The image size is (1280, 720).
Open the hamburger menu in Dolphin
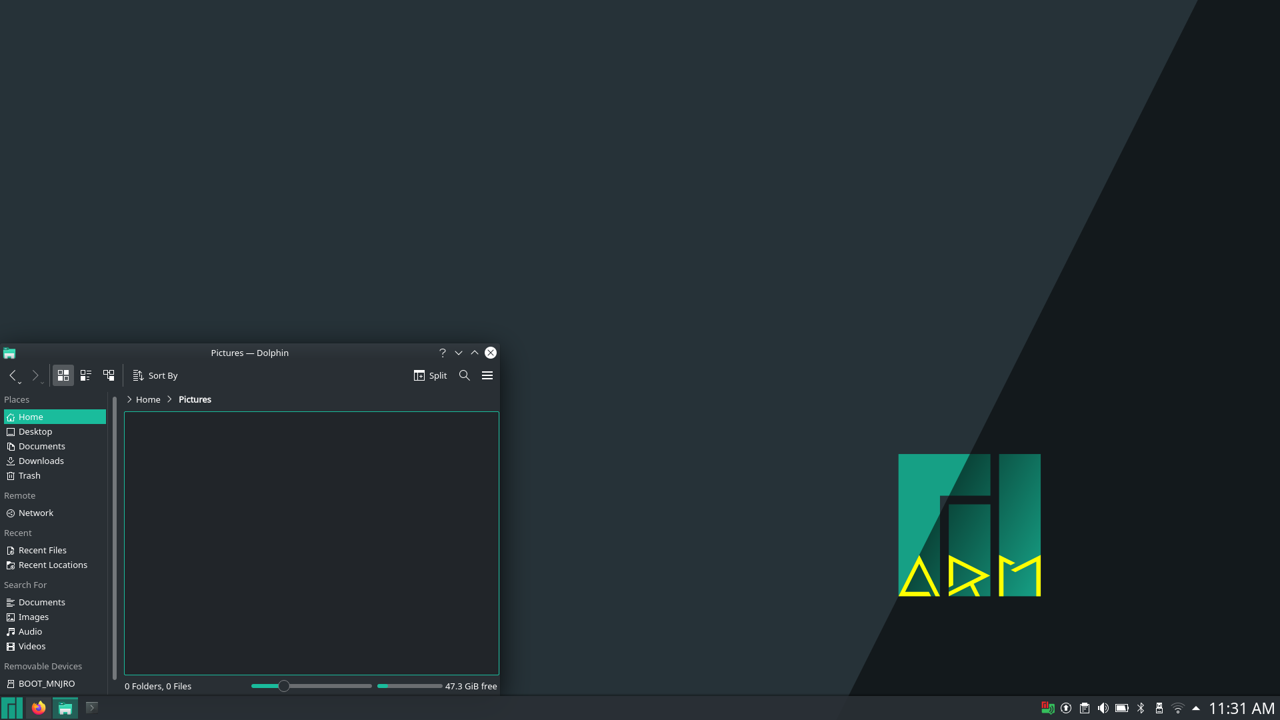[x=487, y=375]
